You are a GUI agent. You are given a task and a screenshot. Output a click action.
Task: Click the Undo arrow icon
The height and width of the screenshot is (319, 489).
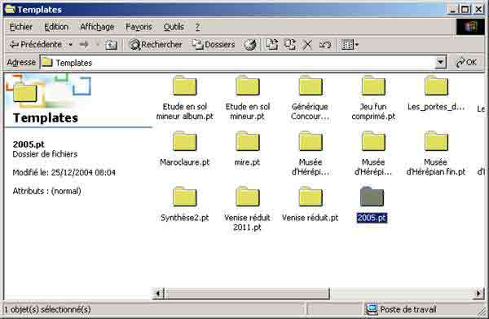click(325, 45)
